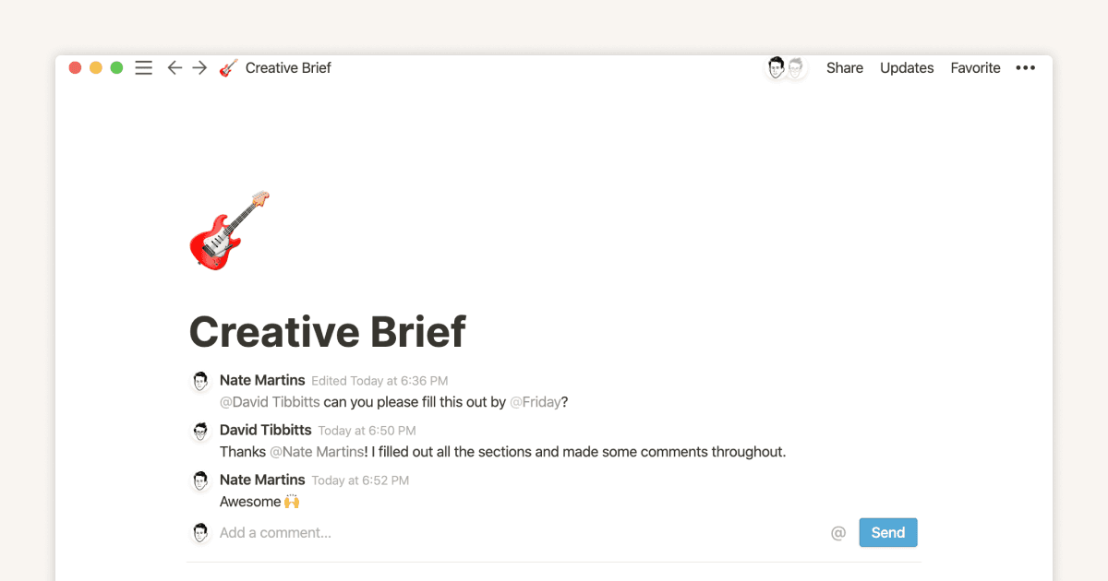Open the @Friday date mention
The image size is (1108, 581).
[x=536, y=402]
